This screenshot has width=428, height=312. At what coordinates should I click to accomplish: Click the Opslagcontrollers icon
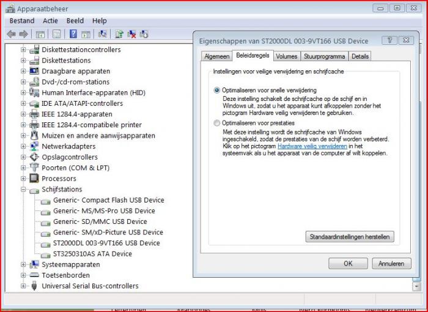pyautogui.click(x=34, y=157)
